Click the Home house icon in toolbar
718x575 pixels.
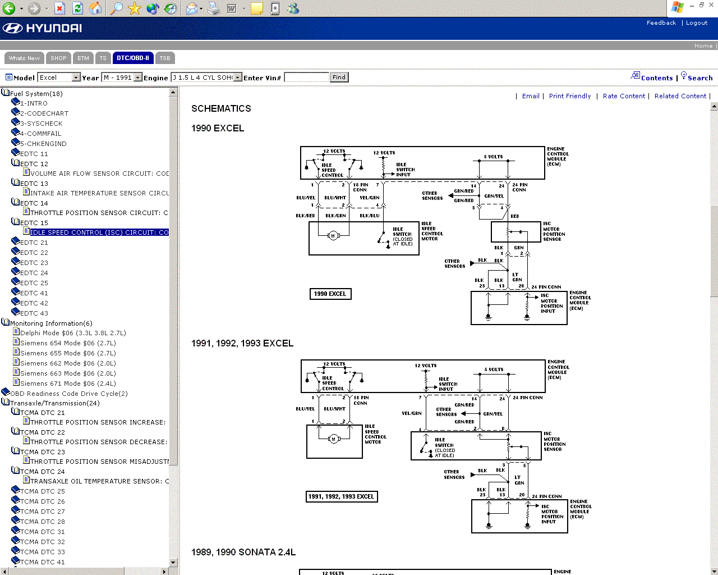(96, 8)
